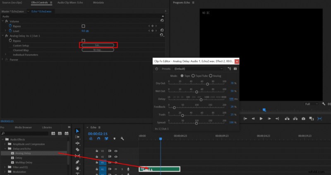Toggle effect power in Clip Fx Editor
331x175 pixels.
click(x=157, y=69)
